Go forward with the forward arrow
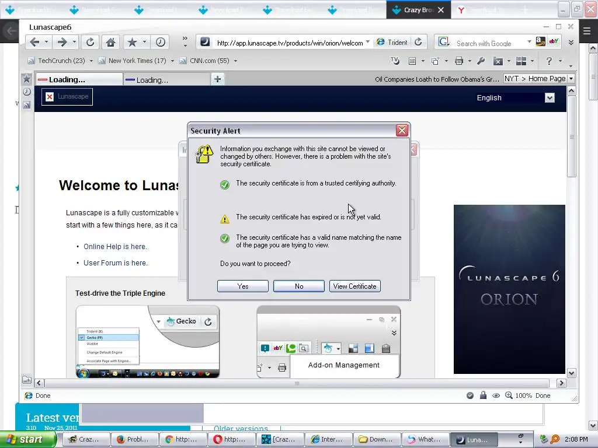The height and width of the screenshot is (448, 598). coord(62,42)
